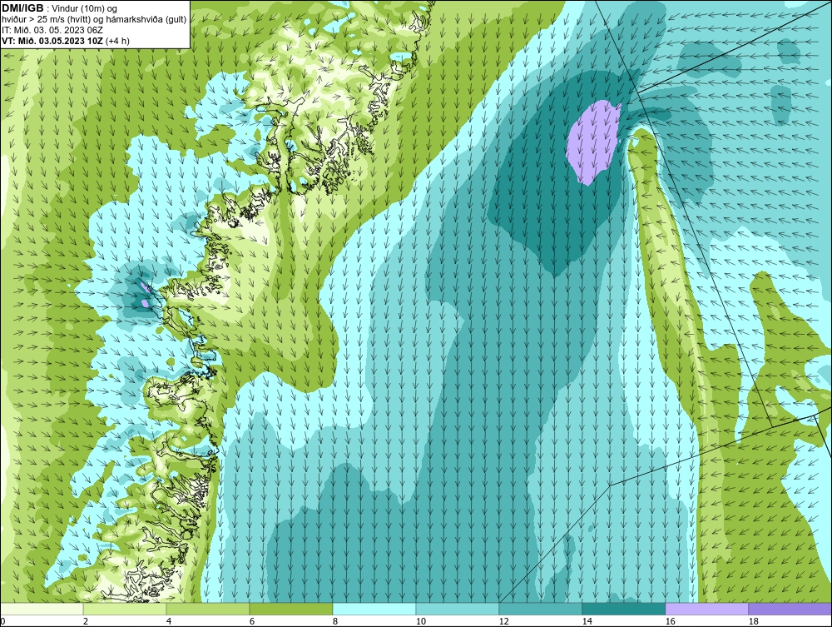The image size is (832, 627).
Task: Click the 2–4 m/s light green legend swatch
Action: click(125, 609)
